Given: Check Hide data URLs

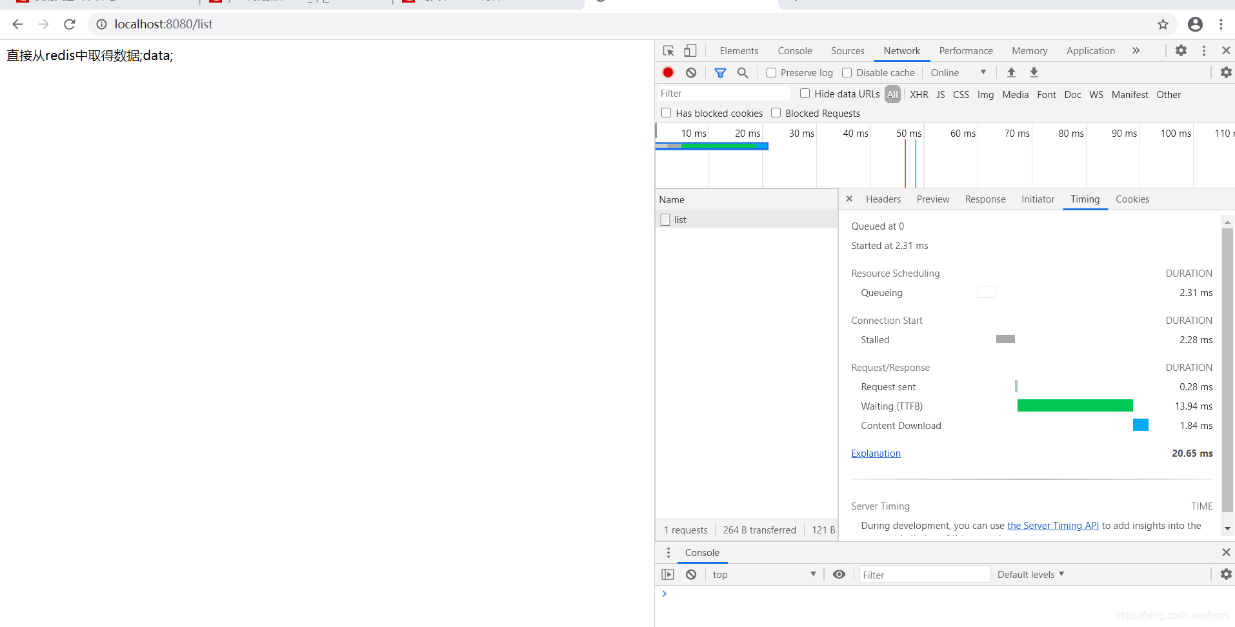Looking at the screenshot, I should click(x=805, y=94).
